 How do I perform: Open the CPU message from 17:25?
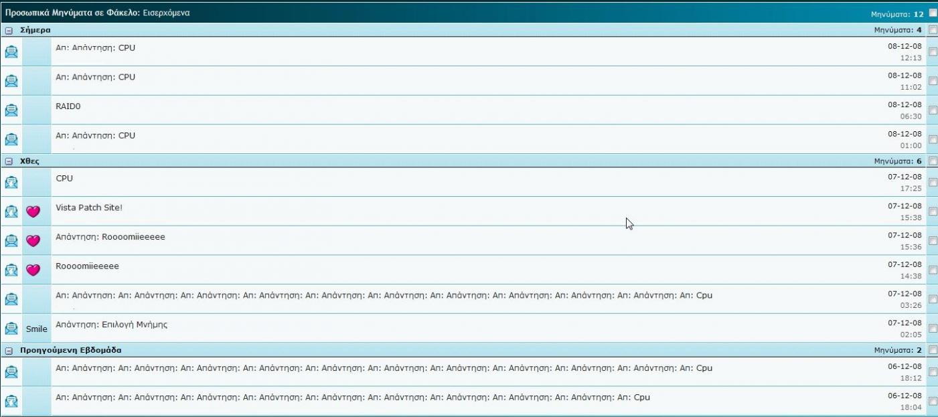[x=64, y=179]
